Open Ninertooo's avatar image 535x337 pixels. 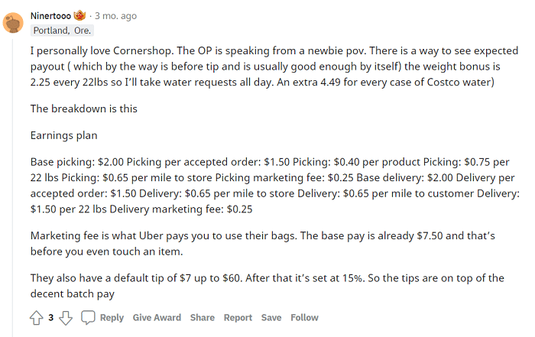coord(13,23)
